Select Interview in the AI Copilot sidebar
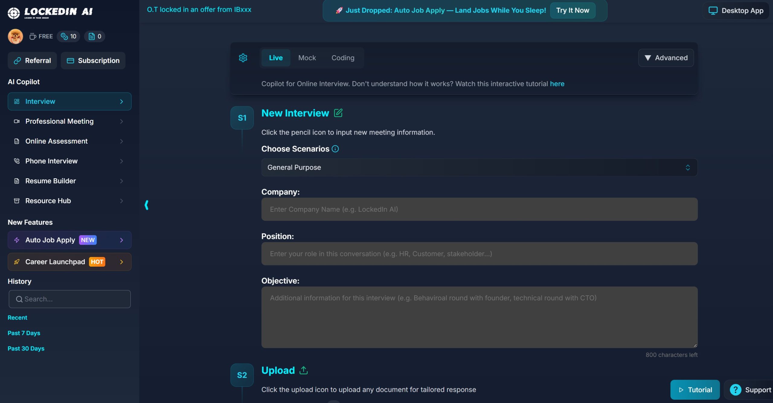Screen dimensions: 773x403 click(69, 101)
